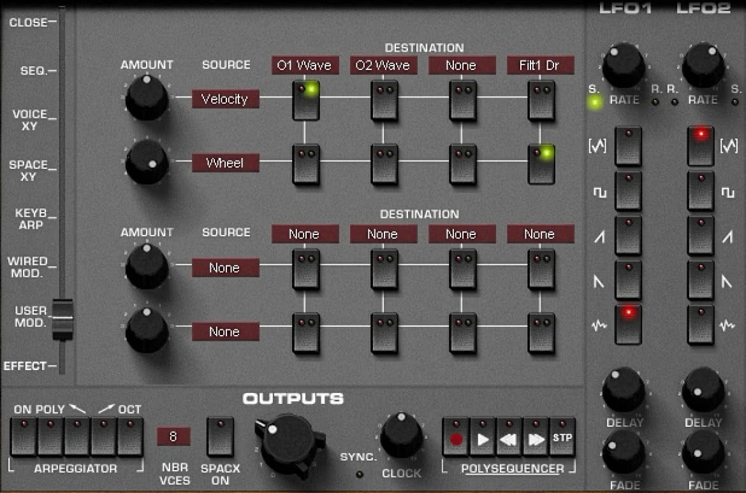Click the Polysequencer record button
The image size is (746, 493).
coord(456,437)
